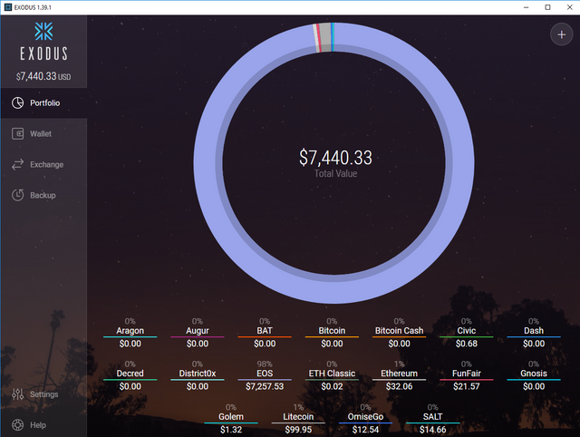Select the OmiseGo asset
Image resolution: width=580 pixels, height=437 pixels.
tap(365, 417)
